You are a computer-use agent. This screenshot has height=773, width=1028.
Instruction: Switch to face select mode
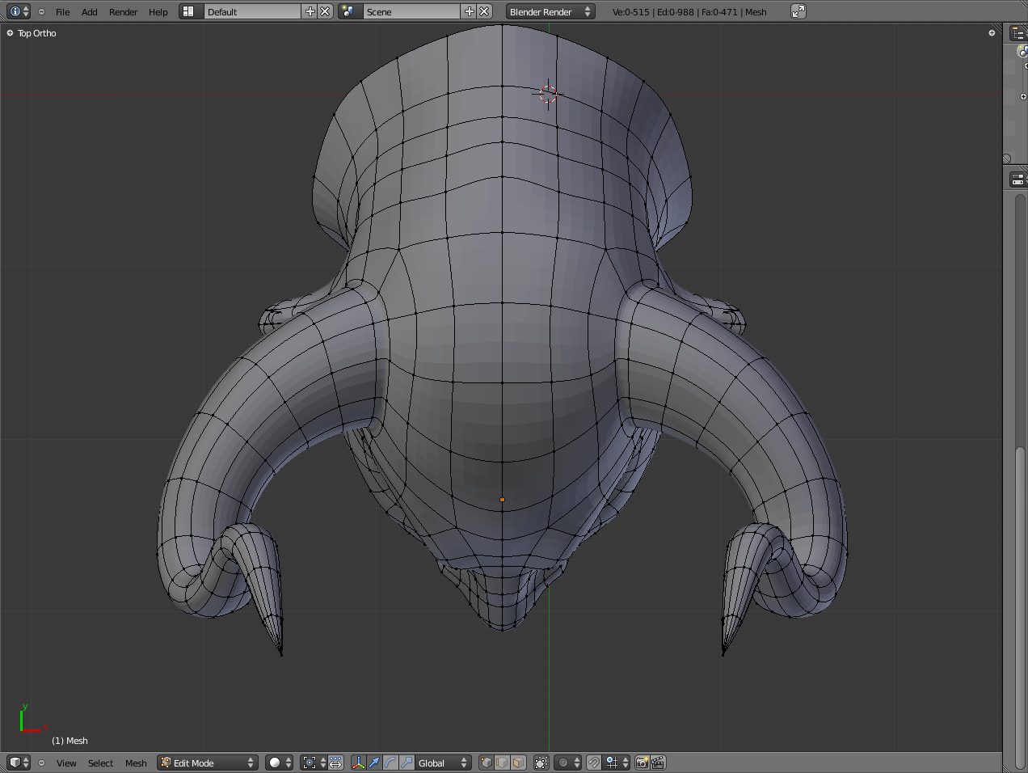click(518, 762)
